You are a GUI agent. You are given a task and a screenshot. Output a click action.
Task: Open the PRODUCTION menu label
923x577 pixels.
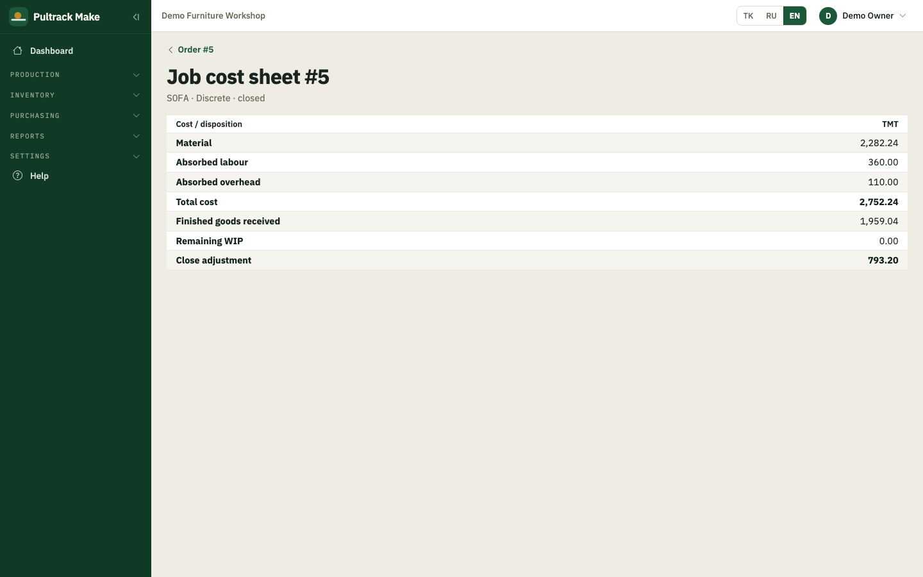point(35,75)
